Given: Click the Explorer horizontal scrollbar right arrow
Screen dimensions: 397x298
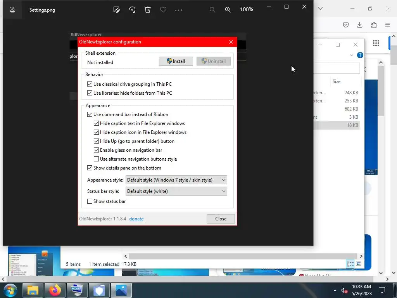Looking at the screenshot, I should click(361, 256).
